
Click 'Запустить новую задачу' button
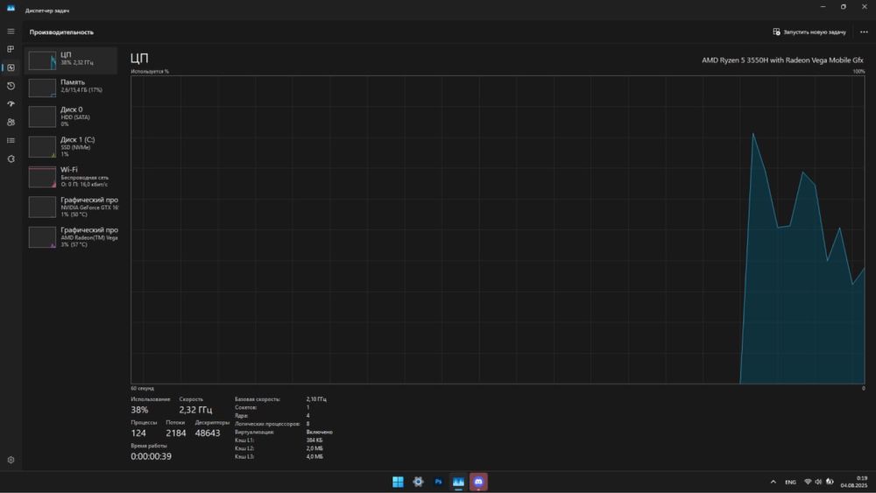[x=809, y=32]
